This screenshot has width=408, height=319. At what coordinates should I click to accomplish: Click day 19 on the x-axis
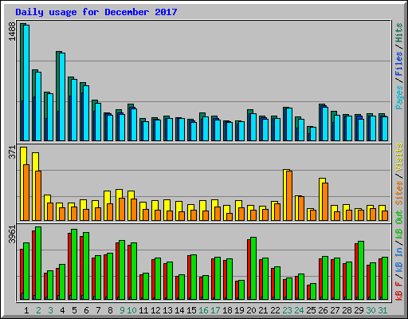tap(239, 310)
